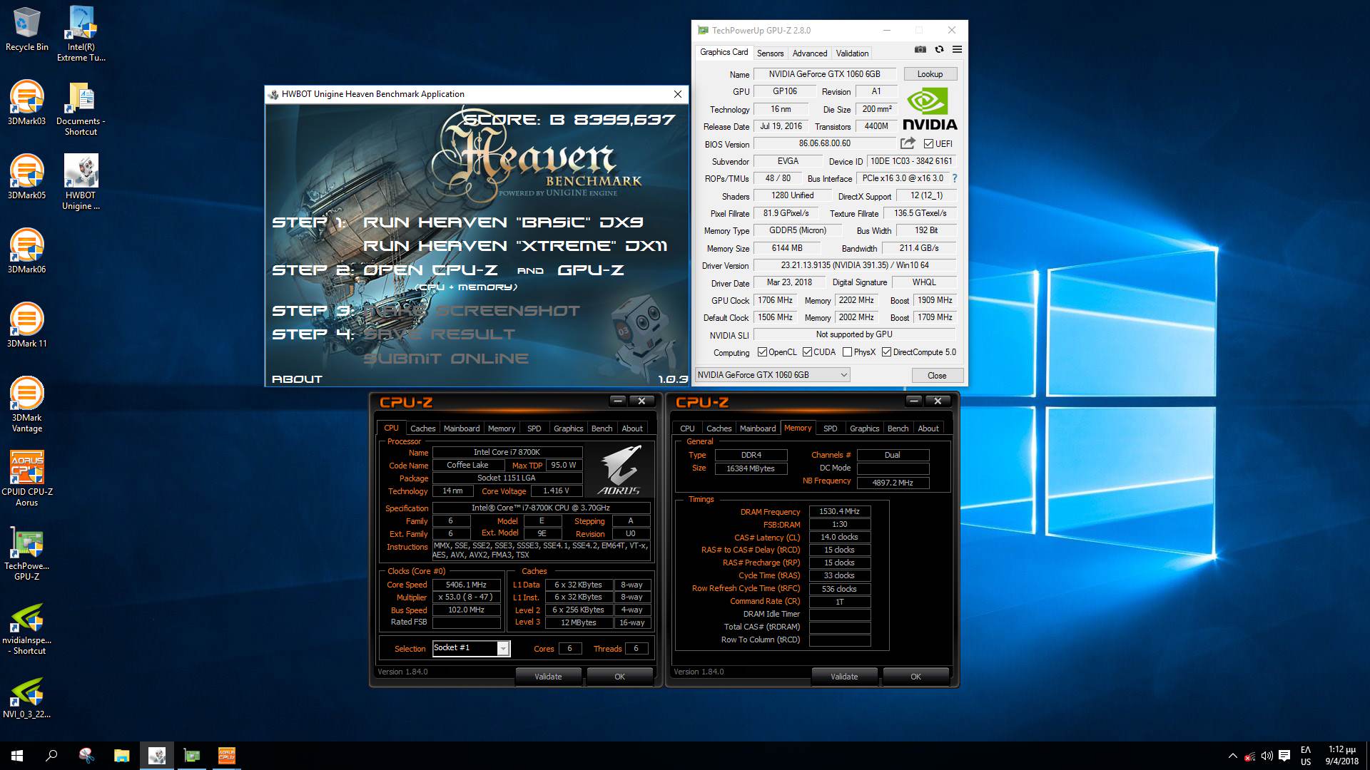Click OK in the right CPU-Z window
Screen dimensions: 1370x770
(x=915, y=677)
